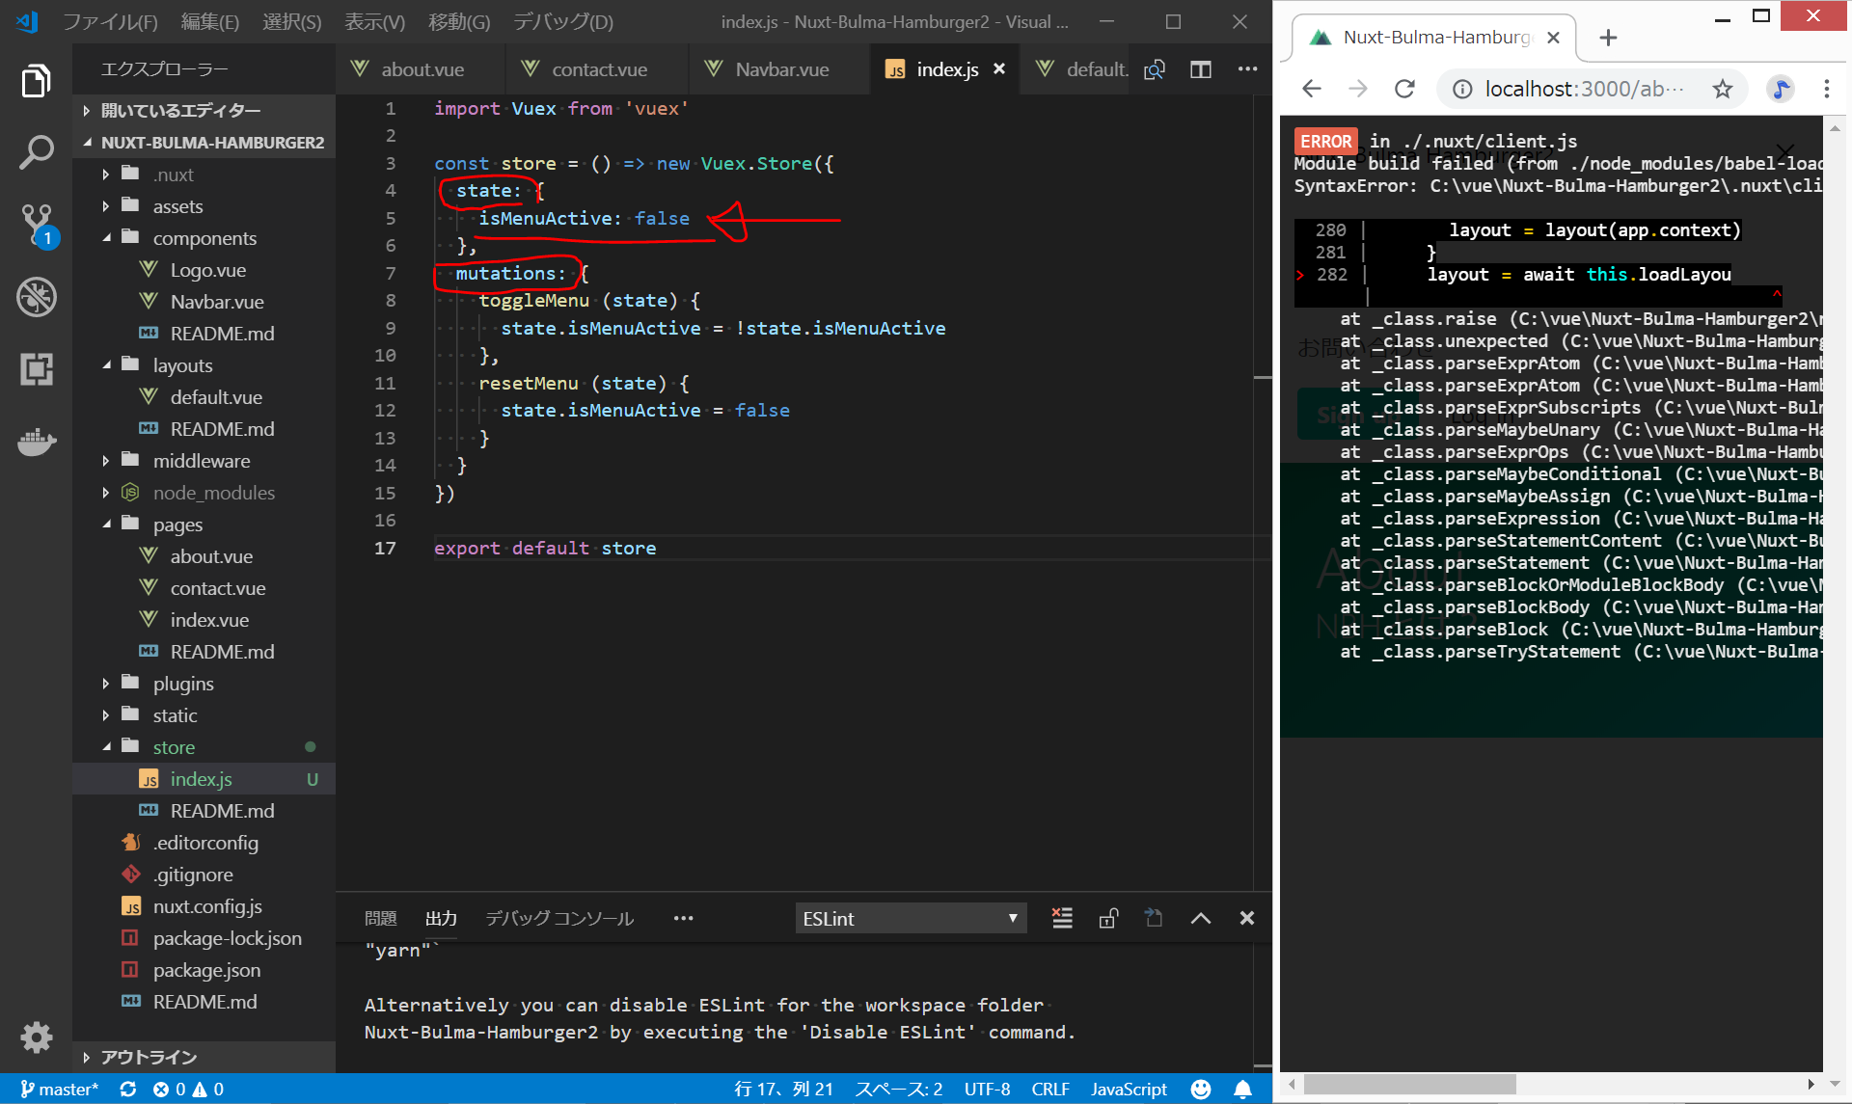
Task: Open the Docker view icon
Action: coord(36,442)
